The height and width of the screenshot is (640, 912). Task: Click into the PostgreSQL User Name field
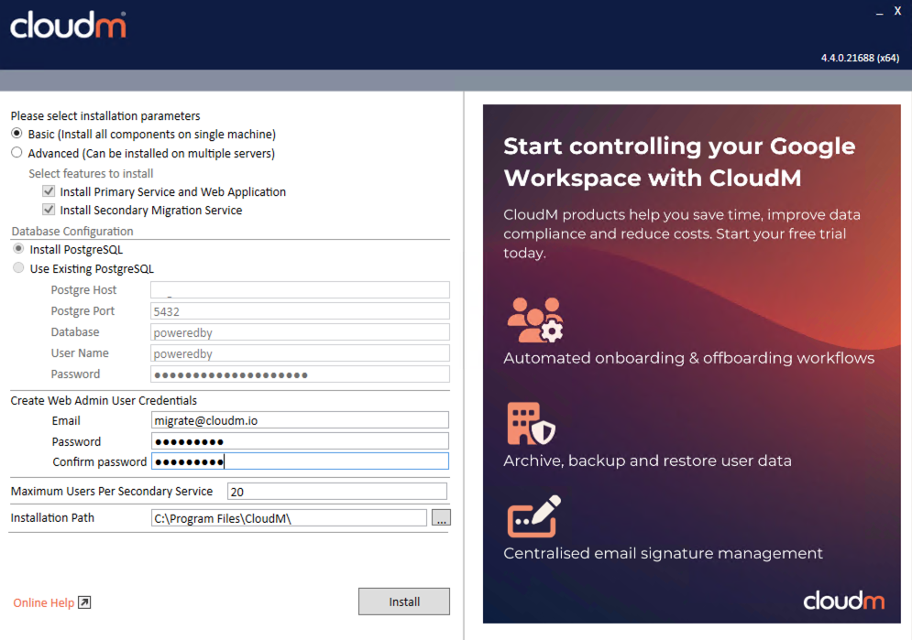pyautogui.click(x=300, y=353)
